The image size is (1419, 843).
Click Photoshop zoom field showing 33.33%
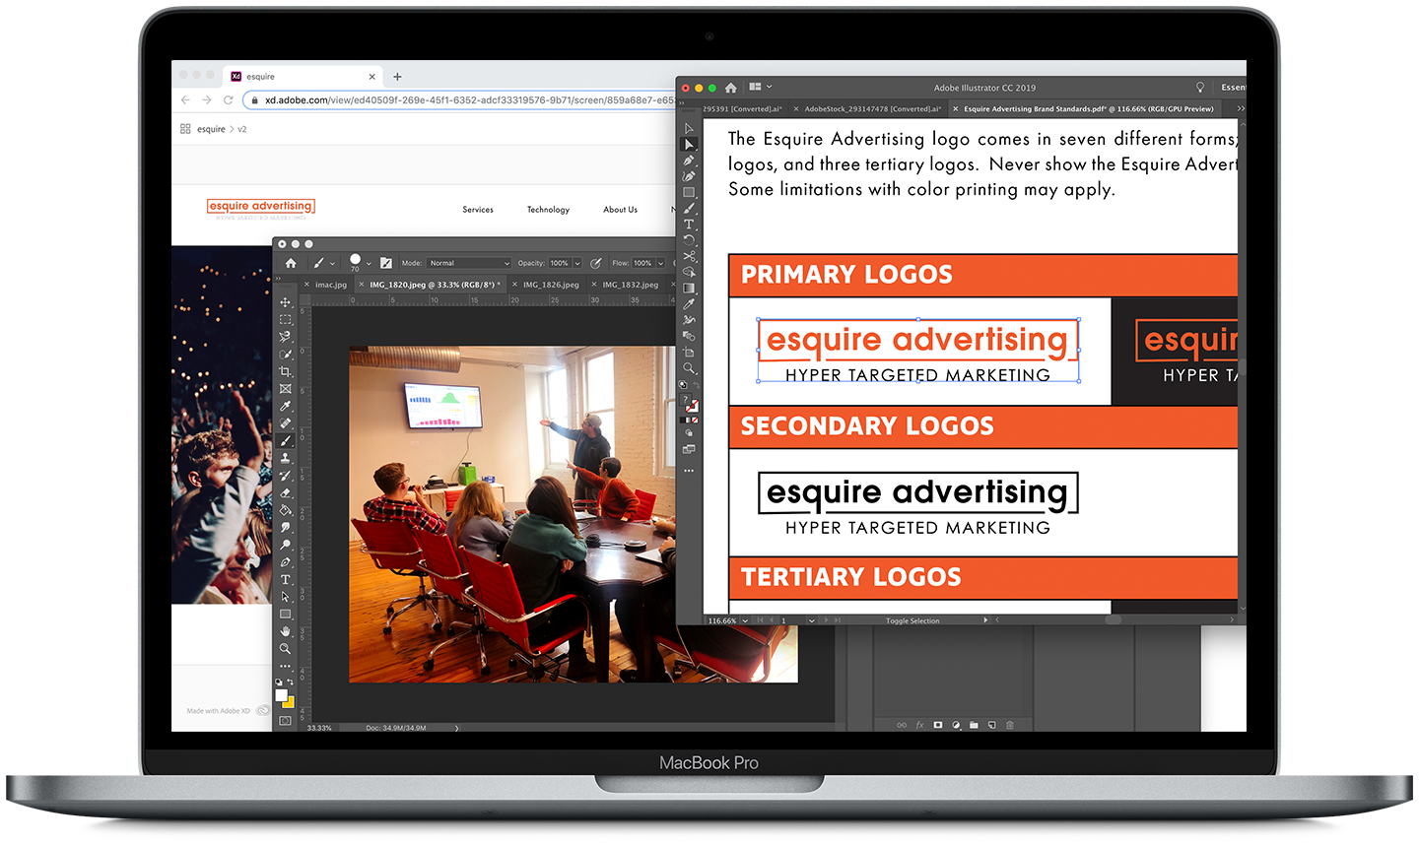pos(319,728)
